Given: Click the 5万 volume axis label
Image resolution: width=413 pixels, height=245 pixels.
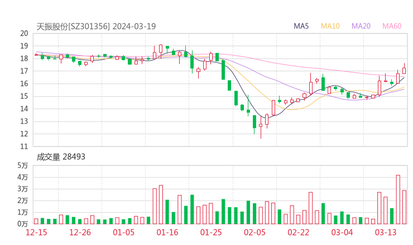Looking at the screenshot, I should click(22, 165).
